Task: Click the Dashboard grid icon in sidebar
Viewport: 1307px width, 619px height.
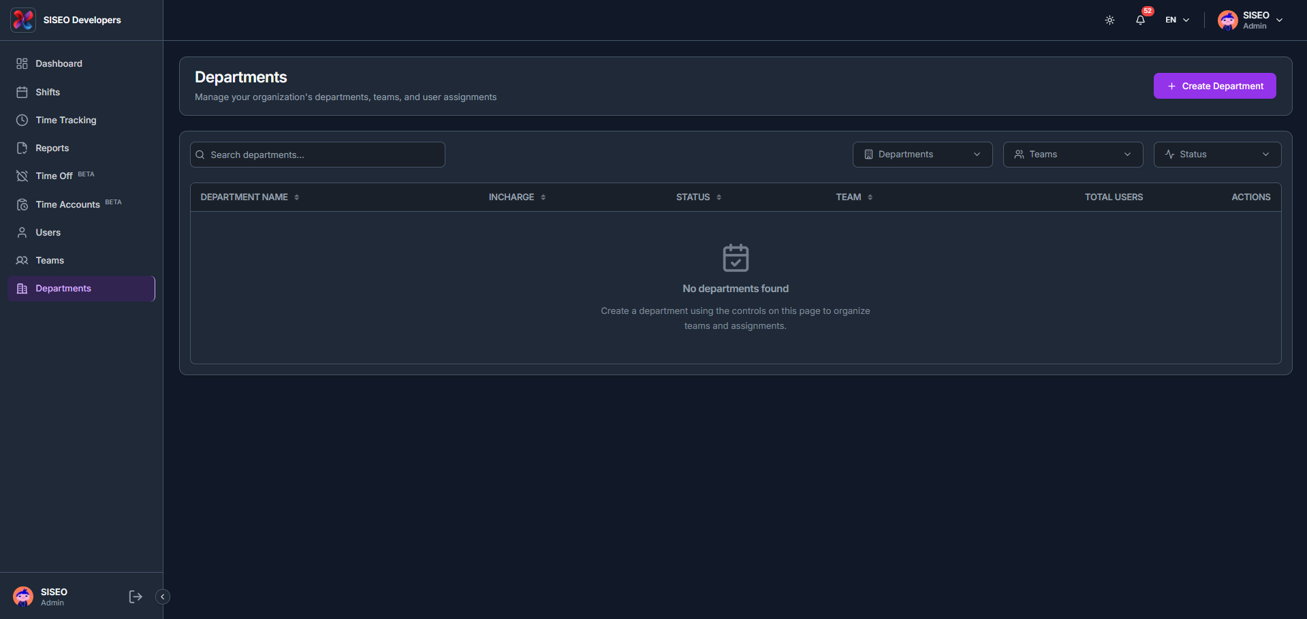Action: click(22, 63)
